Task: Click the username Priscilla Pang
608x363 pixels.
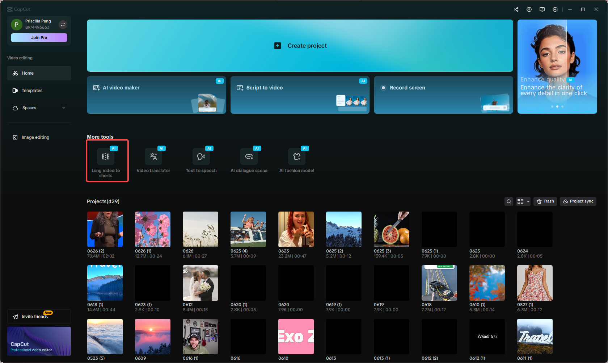Action: tap(38, 21)
